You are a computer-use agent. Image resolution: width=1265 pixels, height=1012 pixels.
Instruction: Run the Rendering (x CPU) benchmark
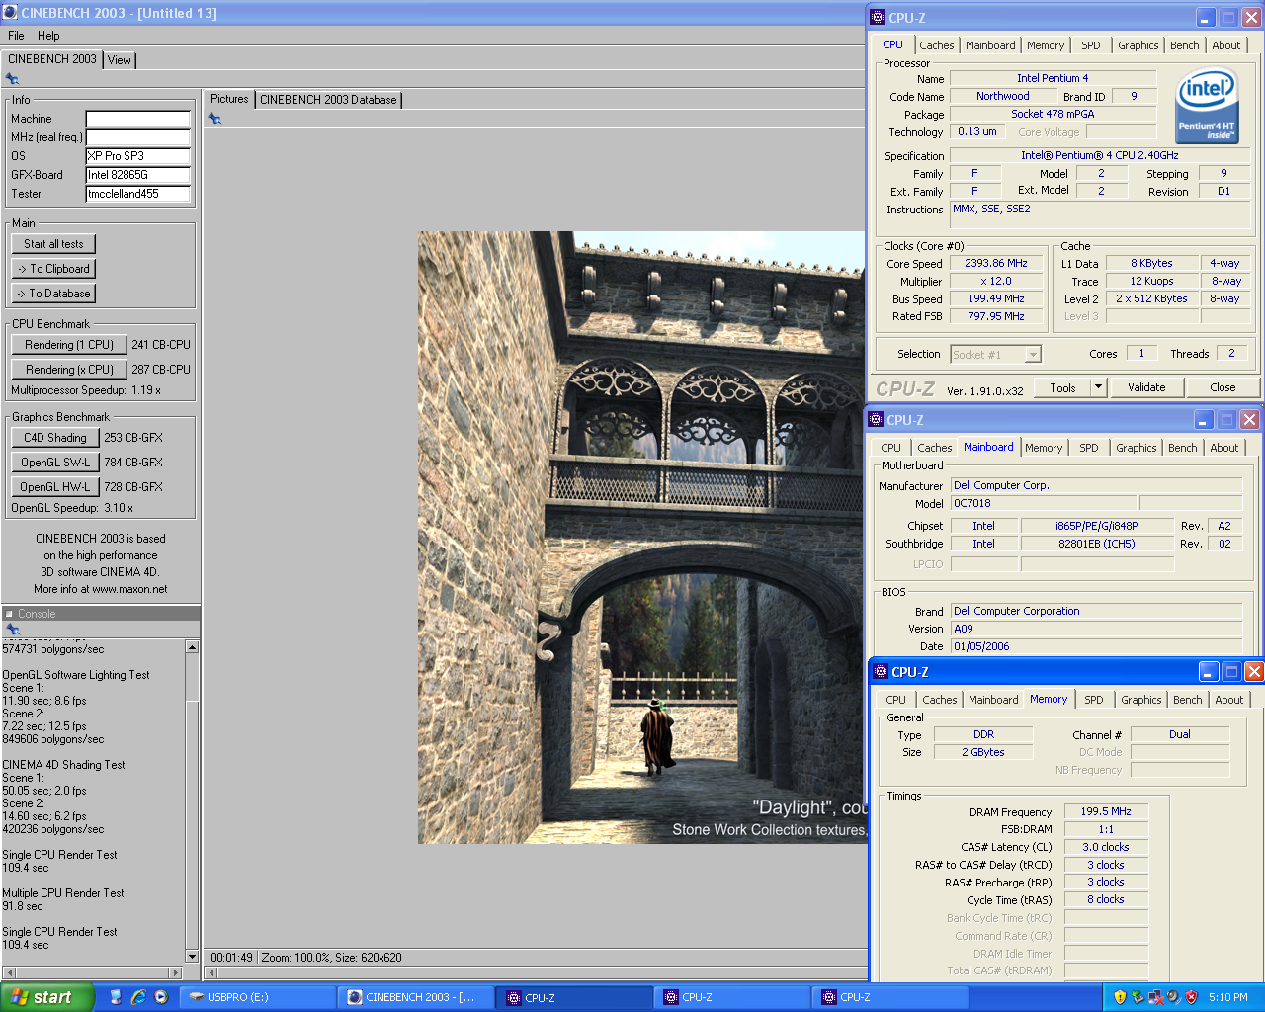point(69,370)
